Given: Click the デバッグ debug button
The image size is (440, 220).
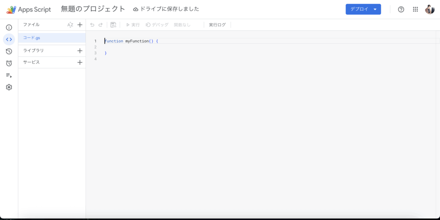Looking at the screenshot, I should 157,25.
